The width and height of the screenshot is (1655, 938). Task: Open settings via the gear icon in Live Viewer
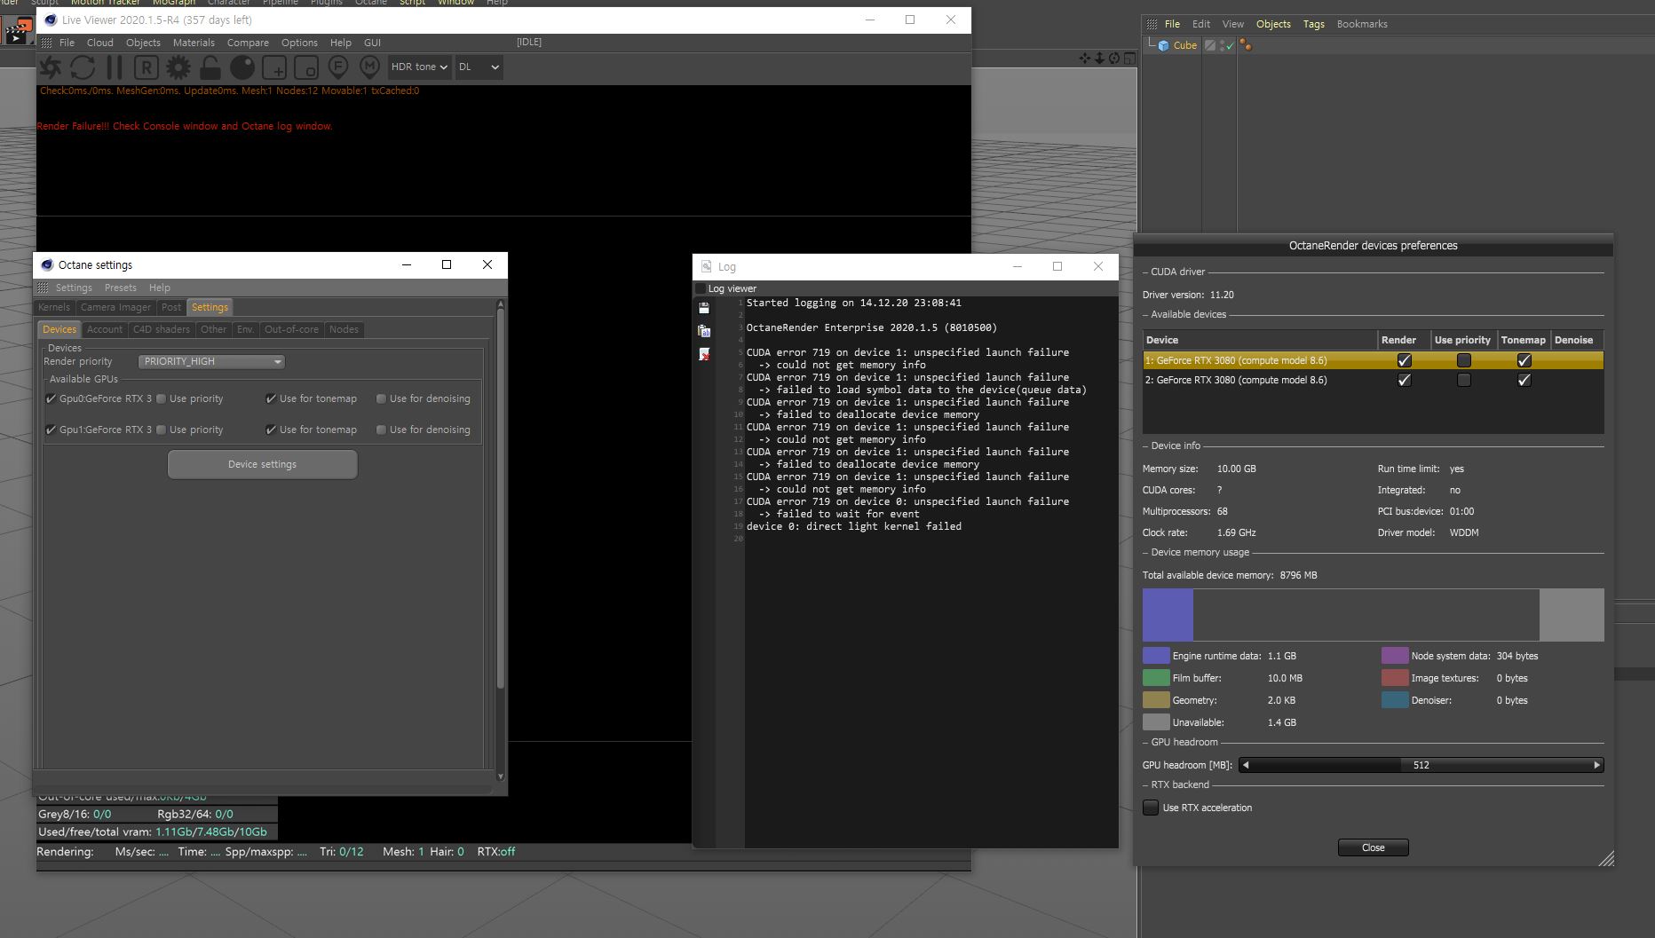click(x=178, y=67)
